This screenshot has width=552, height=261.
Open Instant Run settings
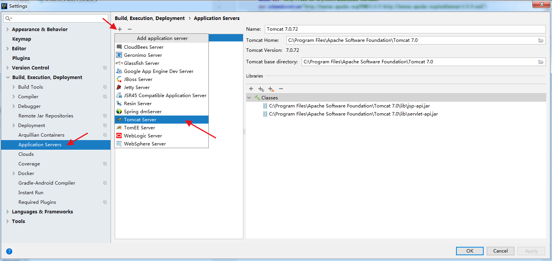(31, 192)
